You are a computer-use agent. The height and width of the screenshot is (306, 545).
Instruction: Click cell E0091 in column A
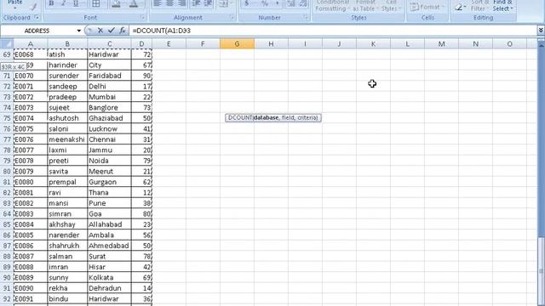point(31,298)
